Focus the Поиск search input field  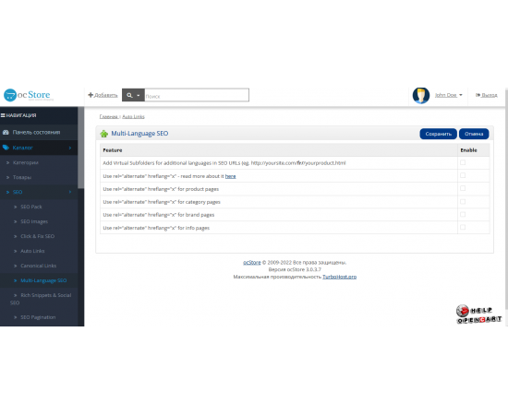pyautogui.click(x=197, y=95)
